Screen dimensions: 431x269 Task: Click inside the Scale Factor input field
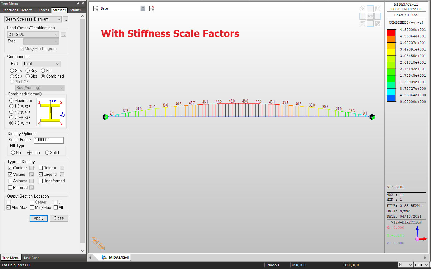click(x=49, y=140)
